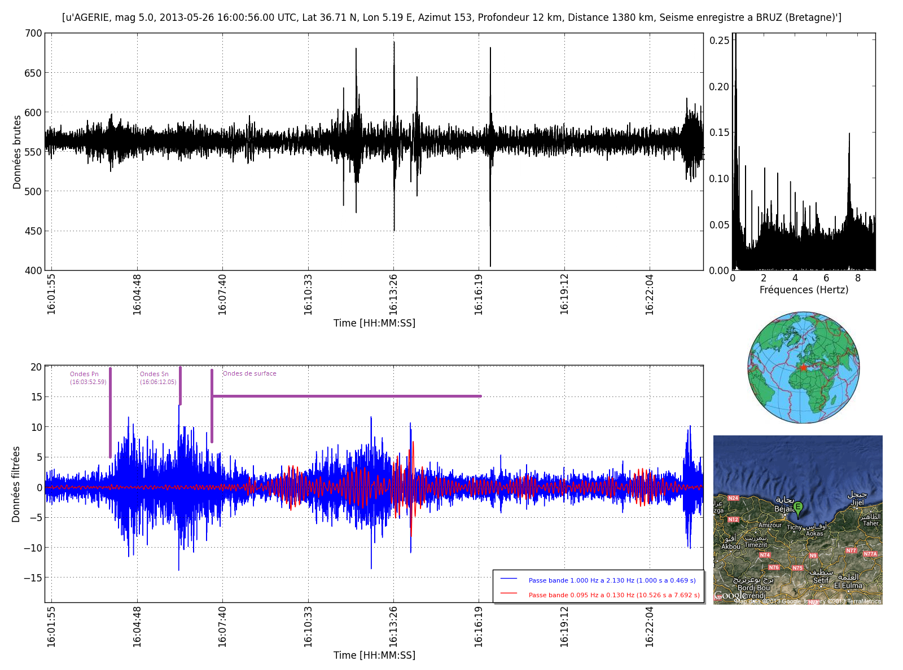Click the Ondes Sn arrival label
This screenshot has width=903, height=670.
(x=154, y=374)
